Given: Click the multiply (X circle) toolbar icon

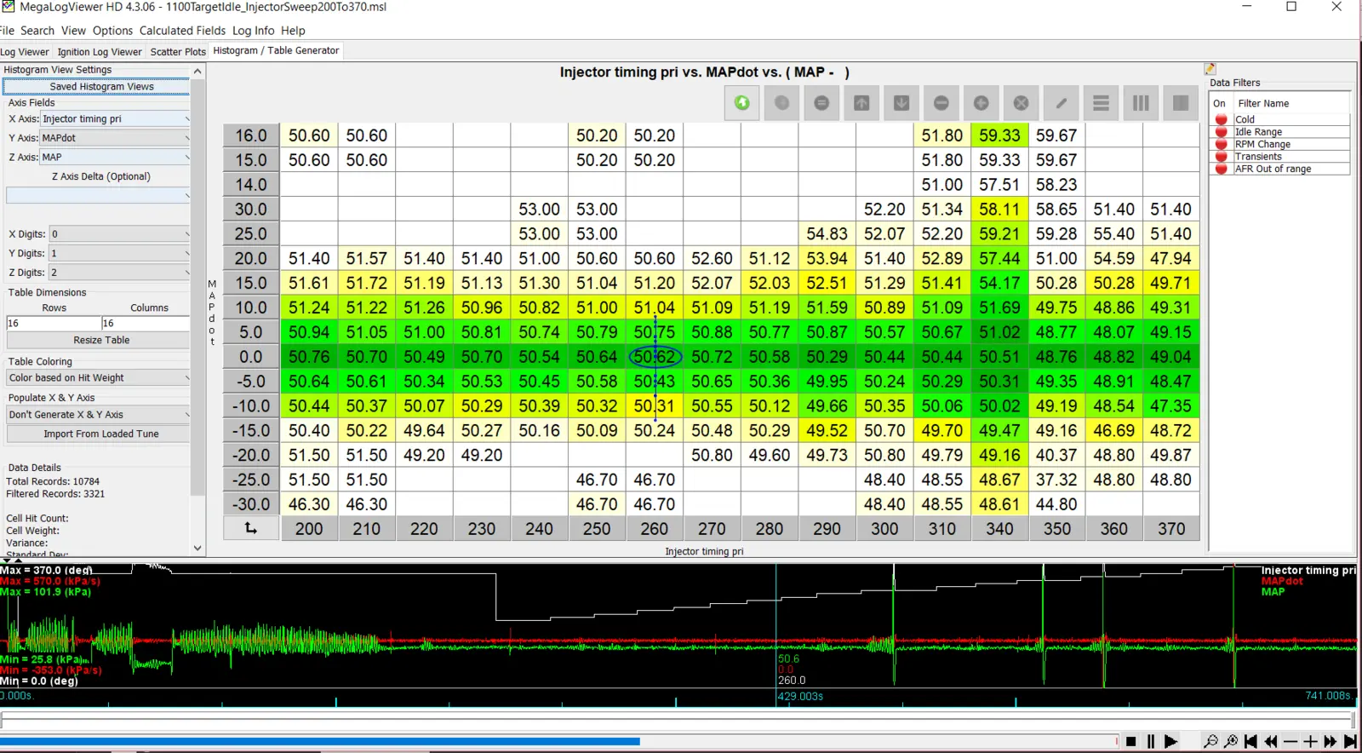Looking at the screenshot, I should (x=1021, y=103).
